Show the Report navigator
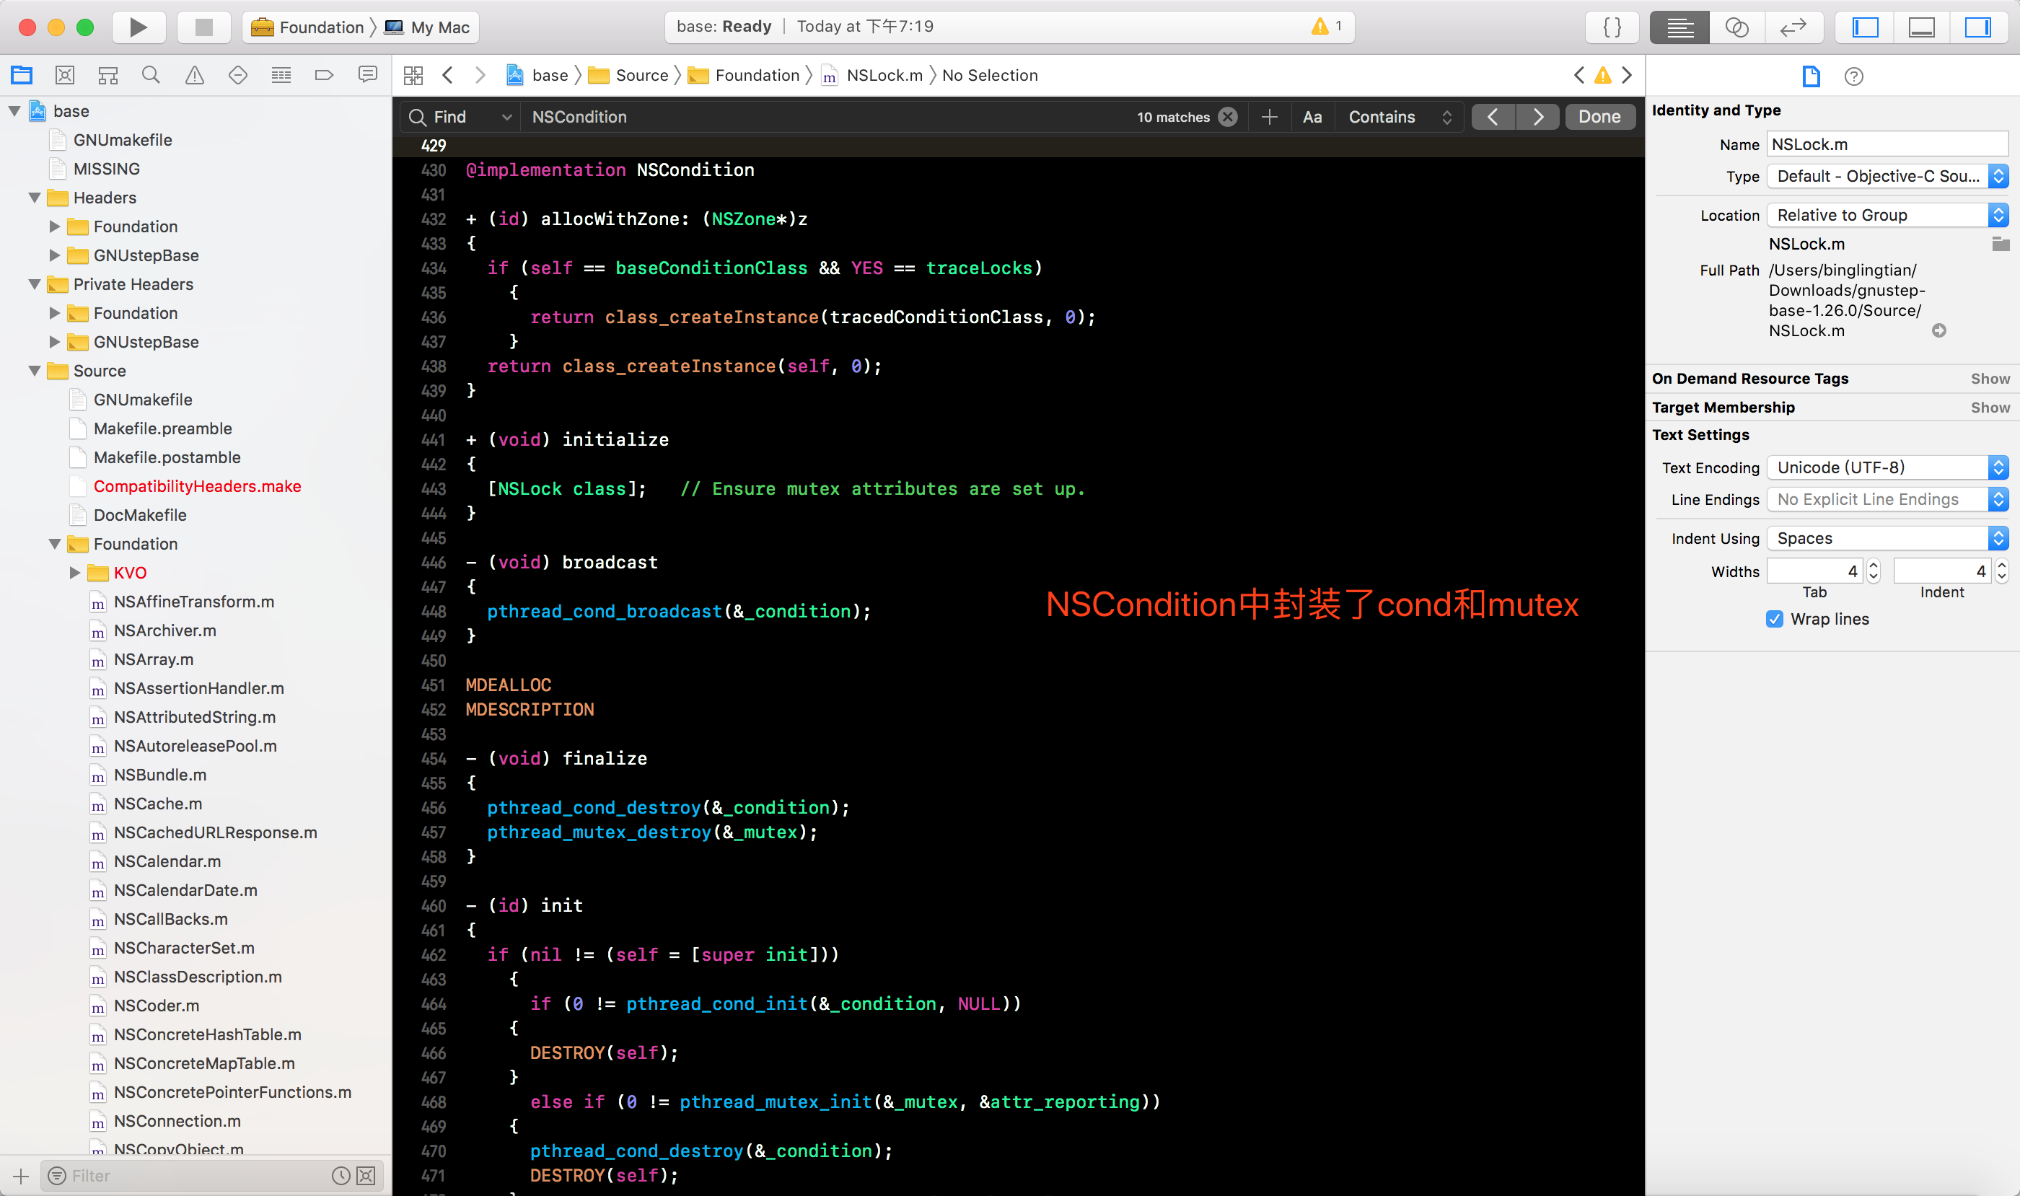Viewport: 2020px width, 1196px height. pyautogui.click(x=367, y=75)
